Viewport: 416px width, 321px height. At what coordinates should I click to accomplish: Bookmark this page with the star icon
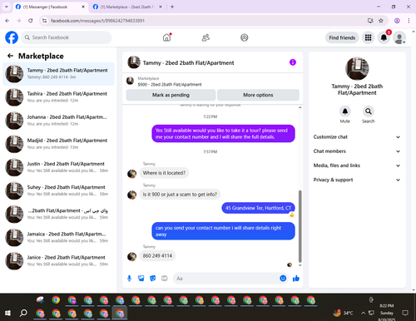coord(381,21)
